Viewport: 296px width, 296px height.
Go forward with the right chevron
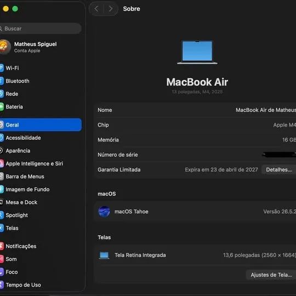point(111,9)
